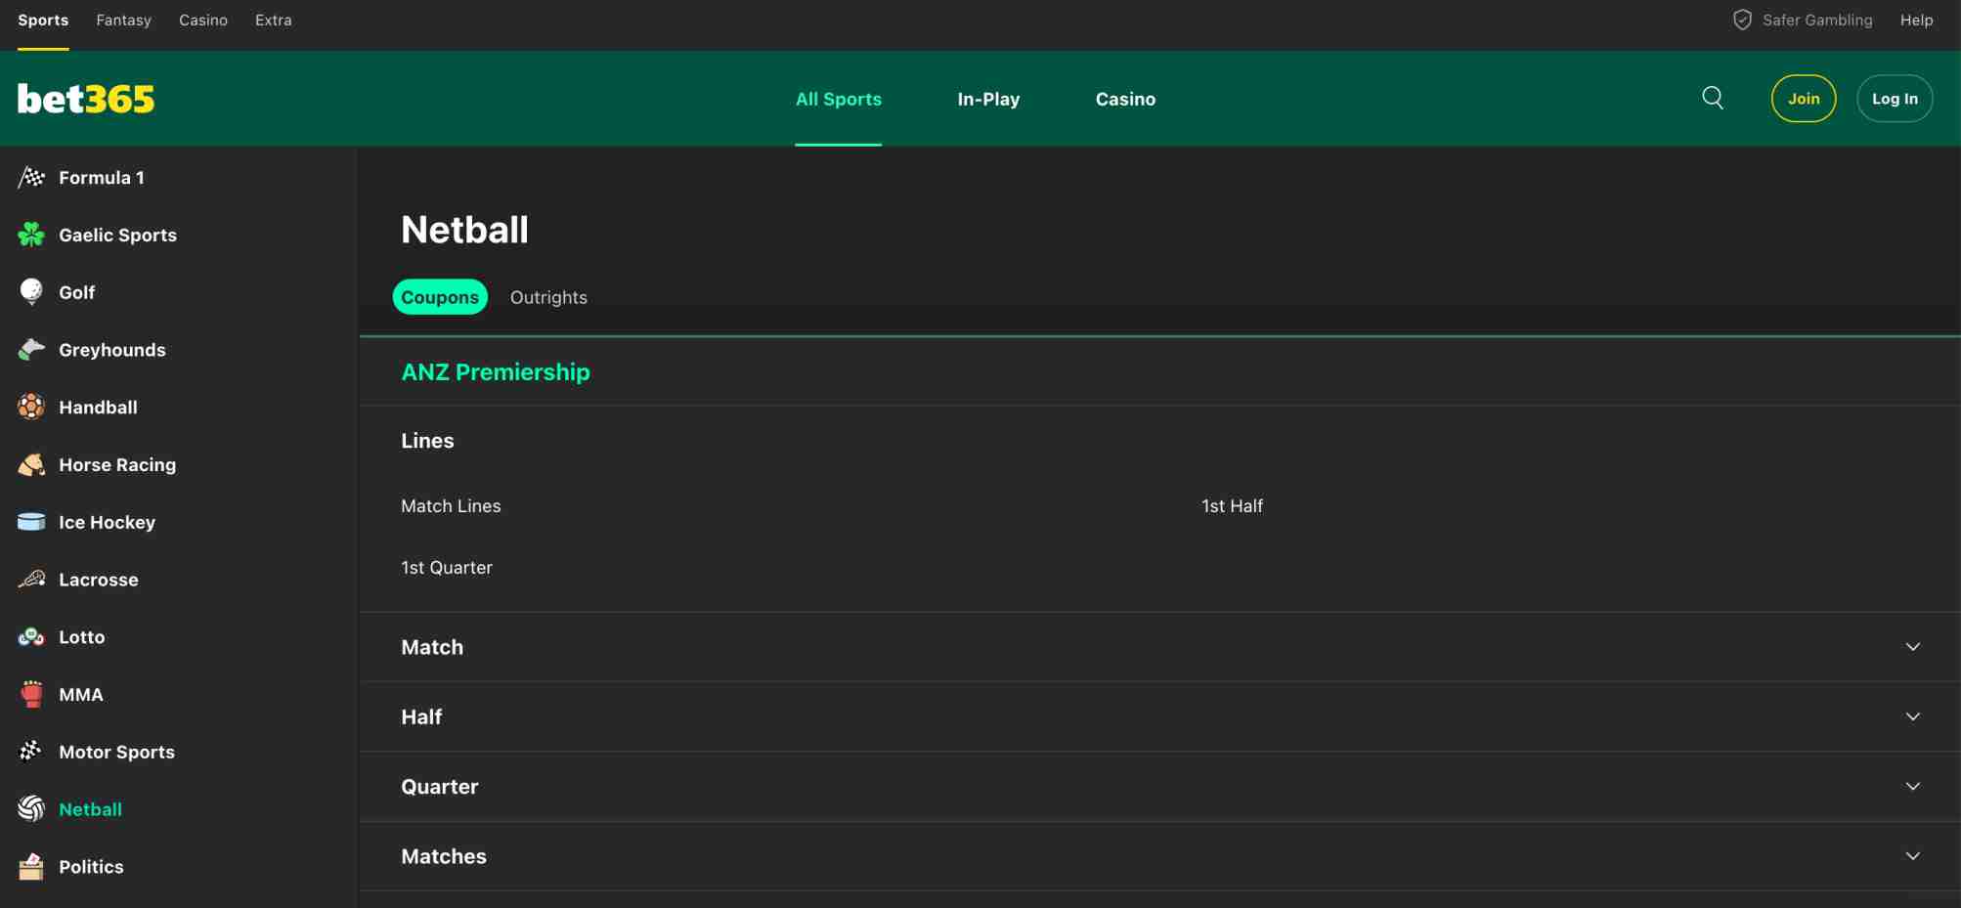Click the Gaelic Sports shamrock icon
The width and height of the screenshot is (1961, 908).
[x=31, y=235]
